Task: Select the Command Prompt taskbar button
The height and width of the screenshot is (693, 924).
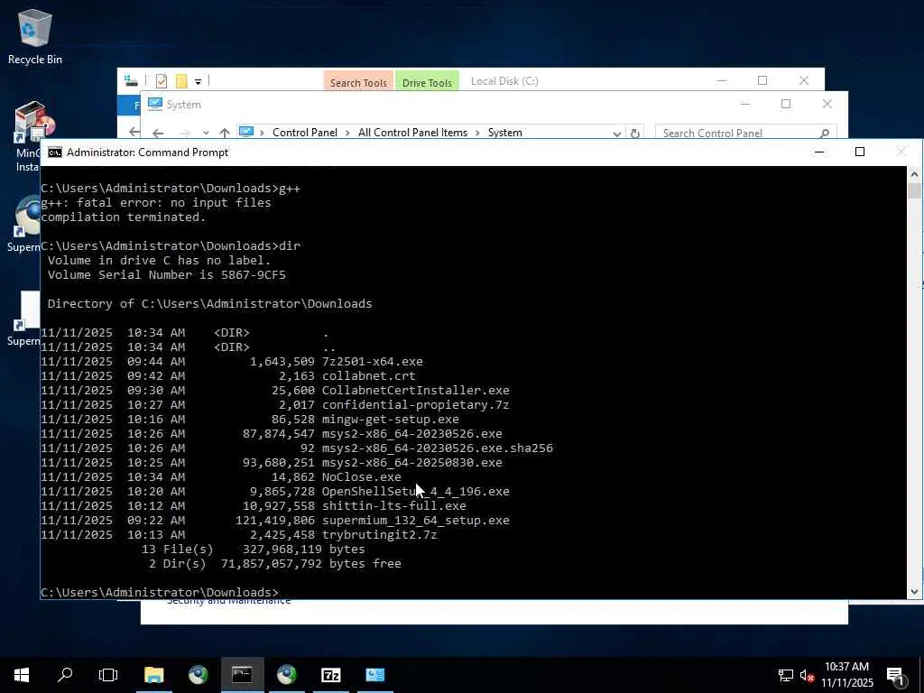Action: coord(242,675)
